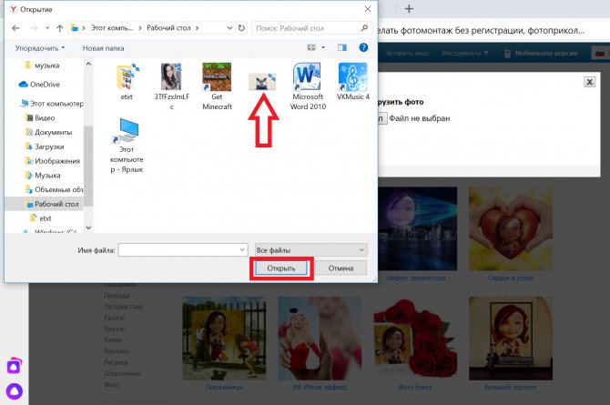
Task: Expand the address bar history dropdown
Action: pos(229,28)
